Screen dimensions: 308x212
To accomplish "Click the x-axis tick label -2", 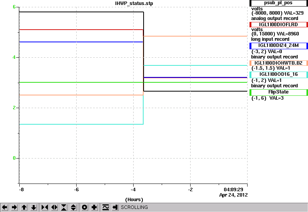I will tap(190, 190).
